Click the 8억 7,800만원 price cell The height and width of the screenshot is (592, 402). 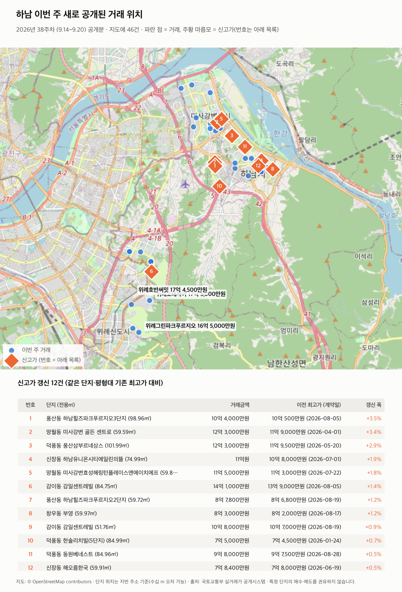[x=232, y=500]
